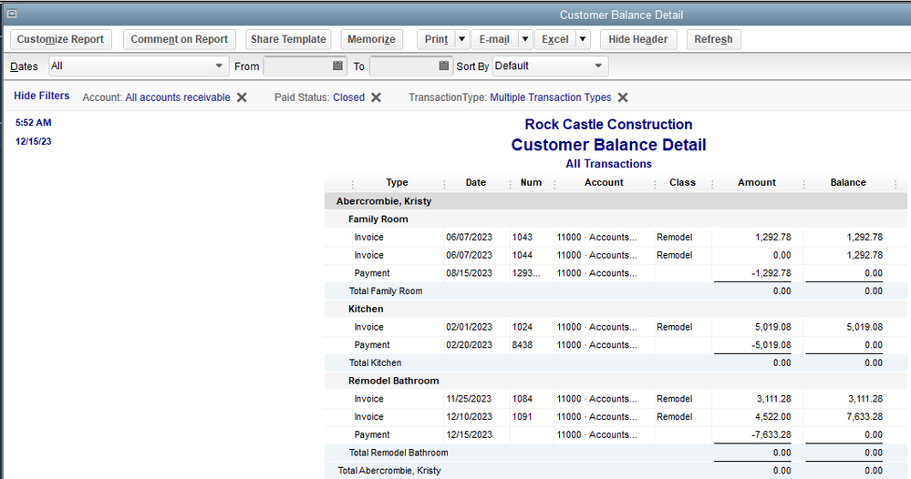Screen dimensions: 911x479
Task: Open invoice number 1091
Action: click(x=616, y=417)
